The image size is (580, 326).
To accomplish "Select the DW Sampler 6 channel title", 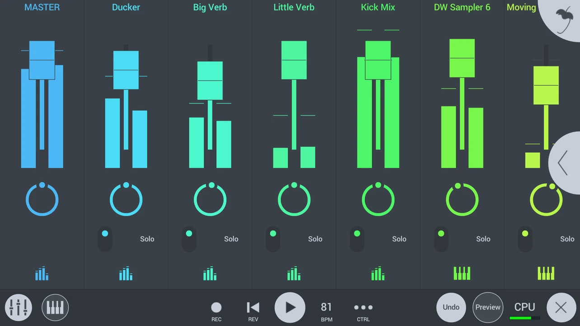I will (x=462, y=7).
